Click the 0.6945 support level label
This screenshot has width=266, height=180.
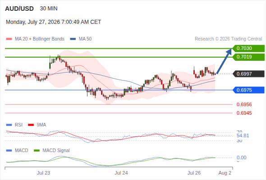(244, 113)
